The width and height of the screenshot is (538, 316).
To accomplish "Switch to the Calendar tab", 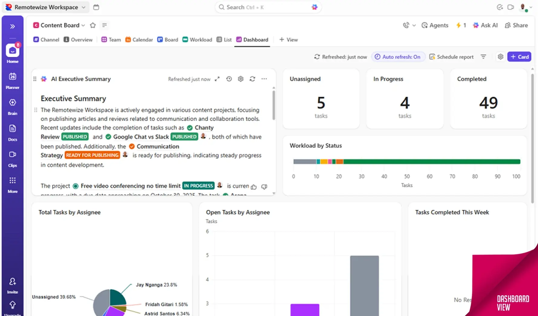I will point(139,40).
